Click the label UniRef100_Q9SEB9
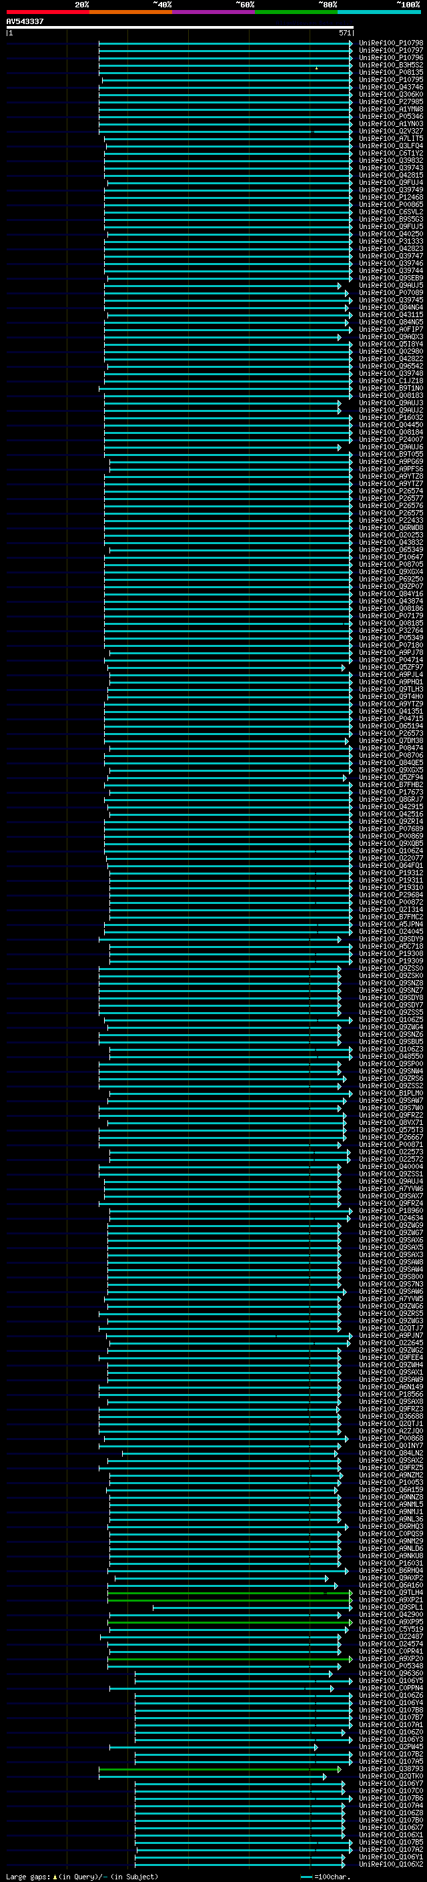 [x=391, y=278]
